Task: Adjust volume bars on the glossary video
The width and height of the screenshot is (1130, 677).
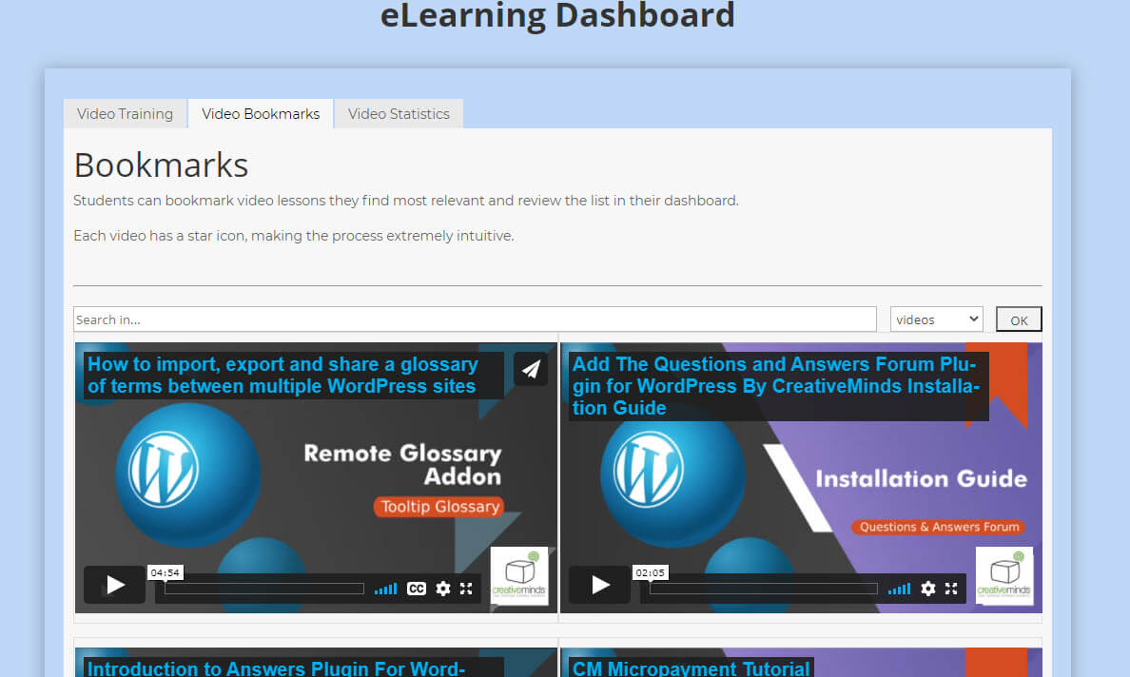Action: pos(385,590)
